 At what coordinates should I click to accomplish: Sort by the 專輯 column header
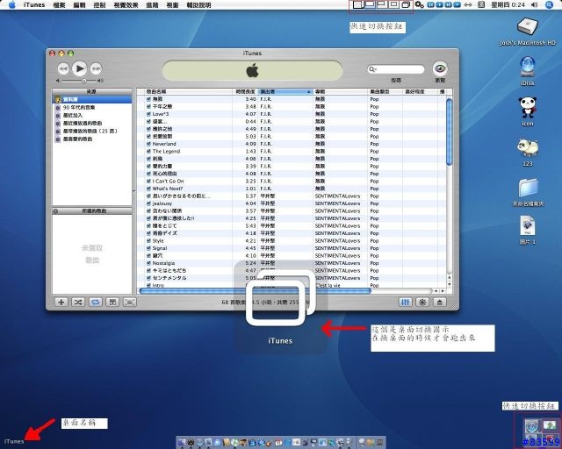[341, 92]
